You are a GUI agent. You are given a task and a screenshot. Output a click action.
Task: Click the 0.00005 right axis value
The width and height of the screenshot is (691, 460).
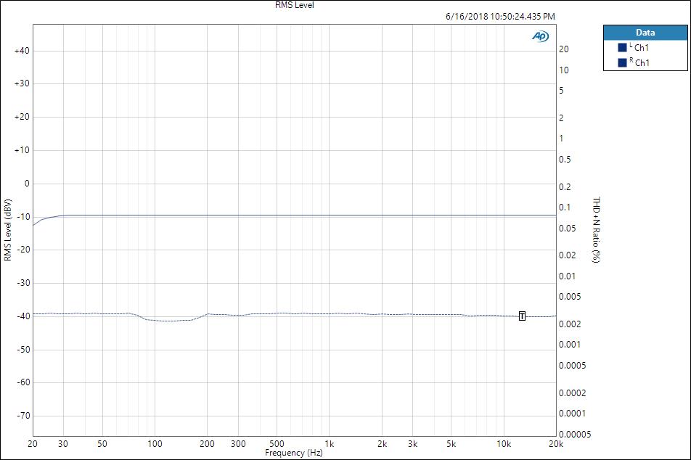pos(575,435)
